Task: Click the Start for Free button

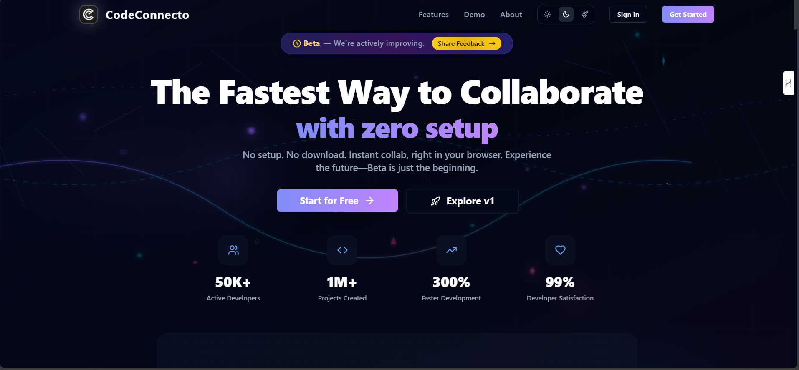Action: click(337, 201)
